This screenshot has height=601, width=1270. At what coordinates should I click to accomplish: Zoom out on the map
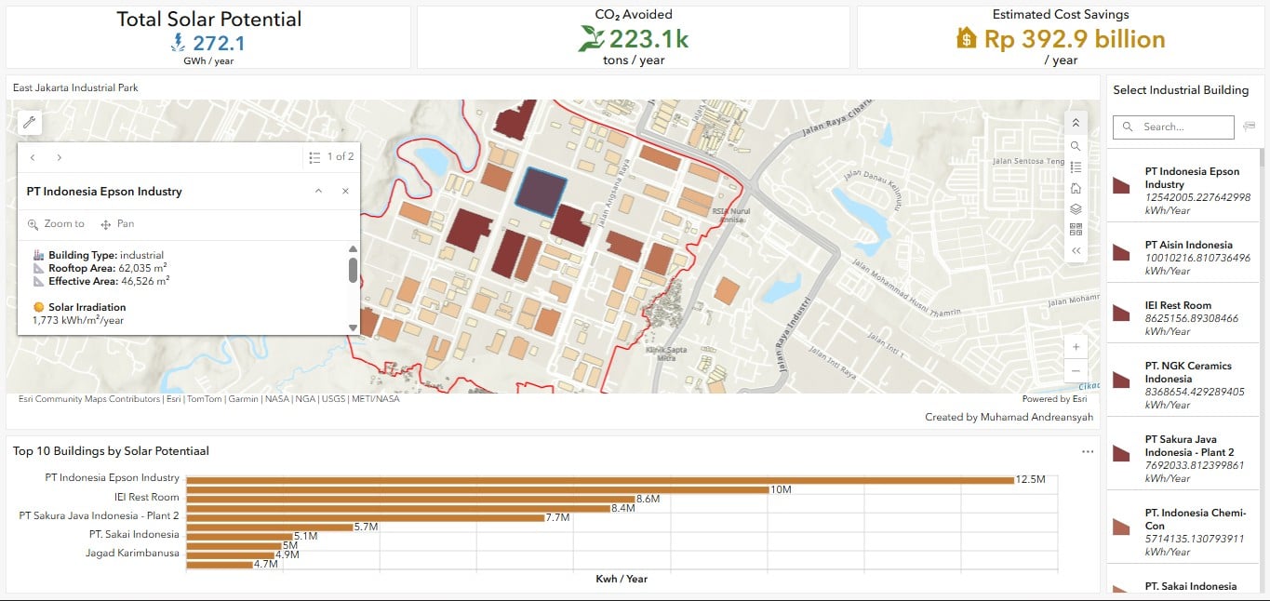pos(1076,370)
